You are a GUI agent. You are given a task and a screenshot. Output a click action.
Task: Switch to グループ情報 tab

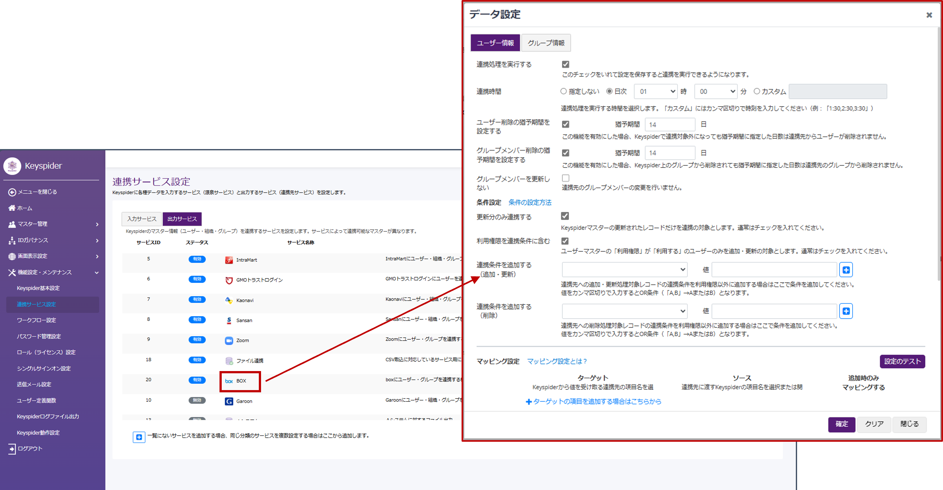point(546,43)
